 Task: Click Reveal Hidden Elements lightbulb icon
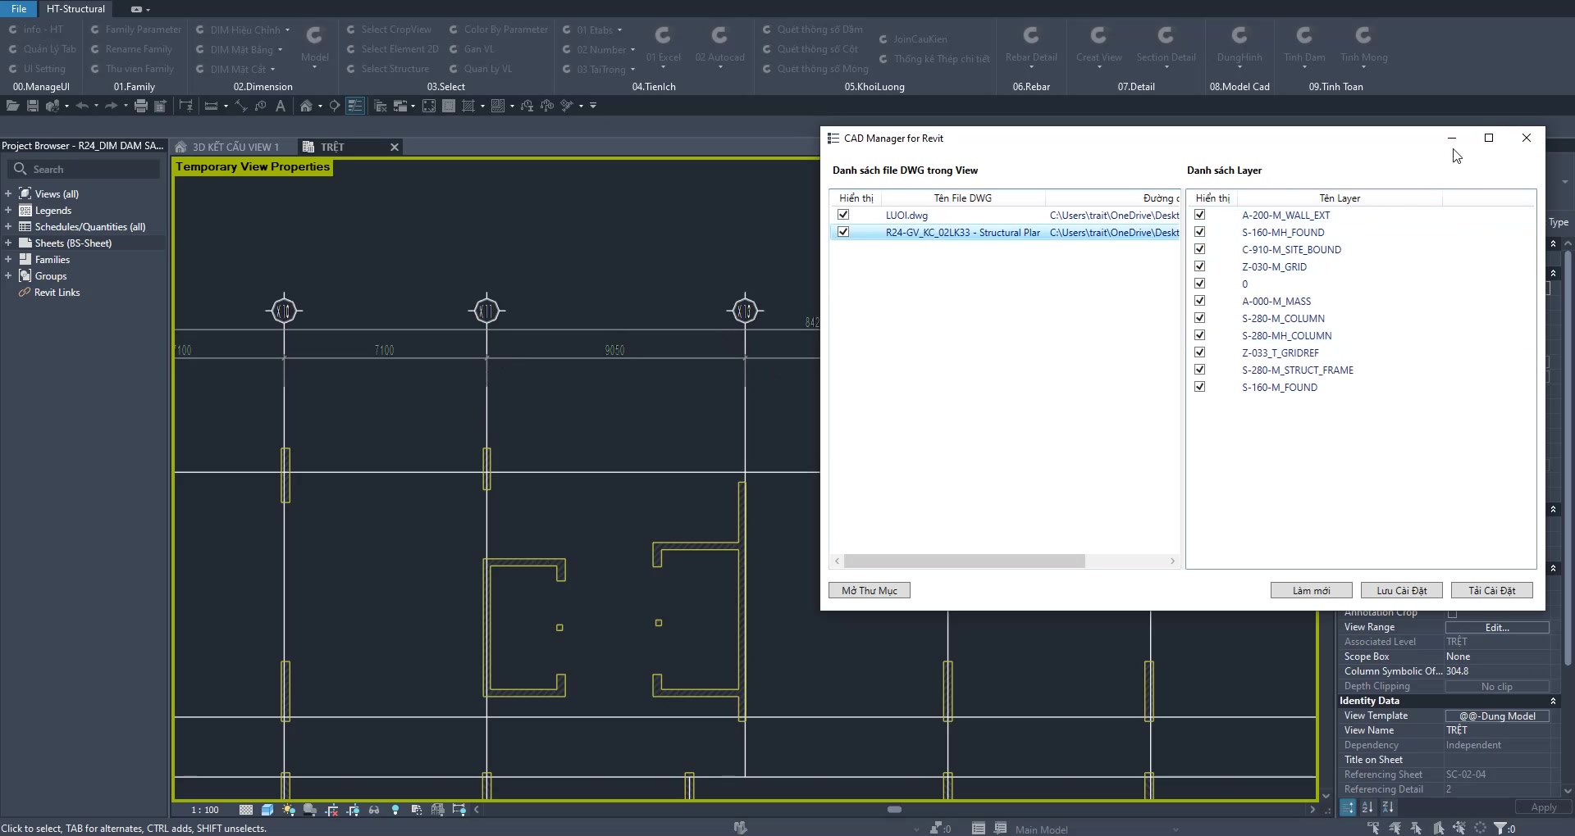[x=395, y=810]
